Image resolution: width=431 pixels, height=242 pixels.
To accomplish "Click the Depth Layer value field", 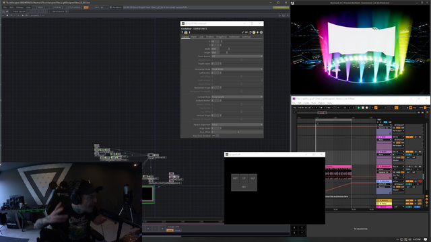I will (x=215, y=64).
